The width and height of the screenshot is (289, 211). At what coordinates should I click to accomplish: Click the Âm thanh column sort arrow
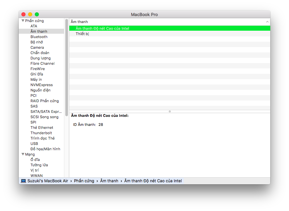(x=267, y=22)
